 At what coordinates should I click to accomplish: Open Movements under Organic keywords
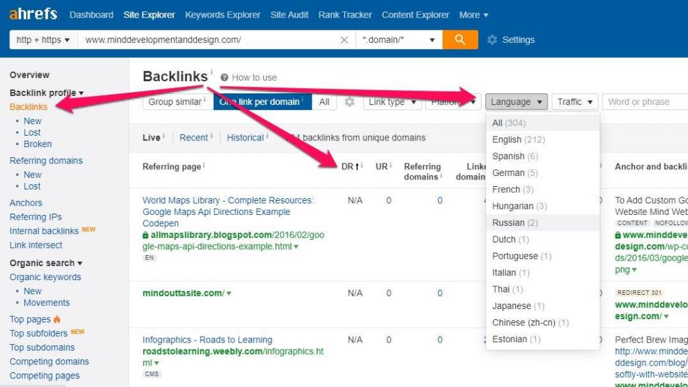click(46, 303)
